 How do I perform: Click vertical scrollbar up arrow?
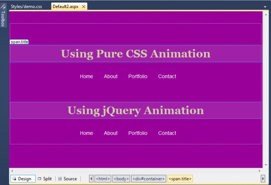pos(266,15)
